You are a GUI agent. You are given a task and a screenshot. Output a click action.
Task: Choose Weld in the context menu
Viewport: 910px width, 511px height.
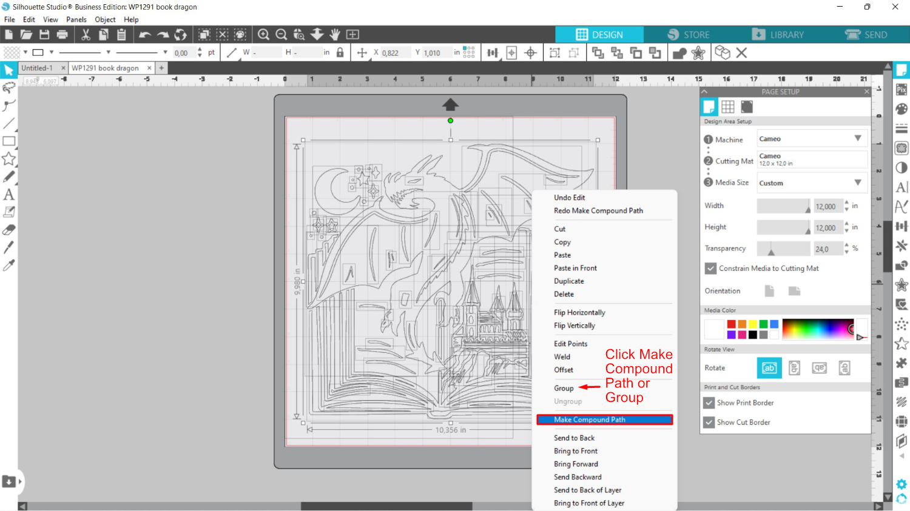coord(562,356)
